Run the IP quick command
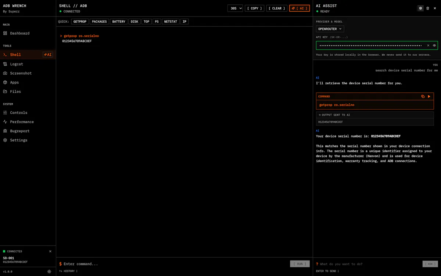Image resolution: width=441 pixels, height=276 pixels. pyautogui.click(x=184, y=22)
